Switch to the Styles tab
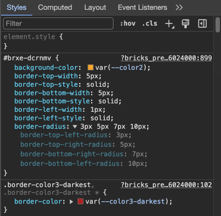This screenshot has height=216, width=221. pyautogui.click(x=16, y=8)
